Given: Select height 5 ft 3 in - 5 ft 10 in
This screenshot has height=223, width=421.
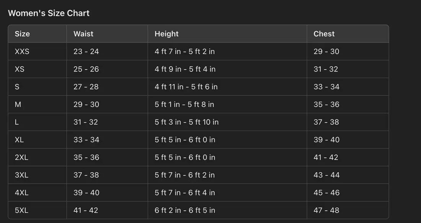Looking at the screenshot, I should [x=187, y=122].
